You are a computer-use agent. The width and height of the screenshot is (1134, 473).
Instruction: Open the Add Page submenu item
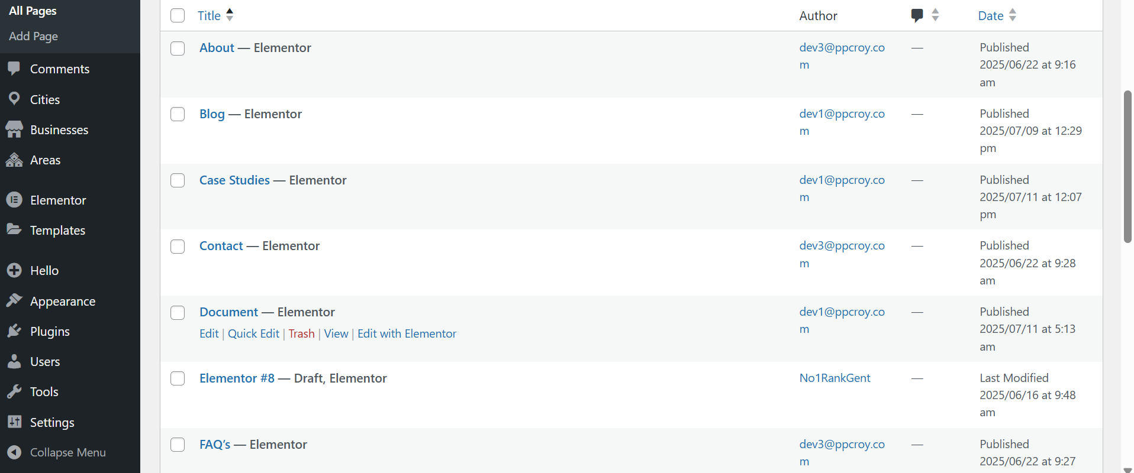[x=33, y=36]
